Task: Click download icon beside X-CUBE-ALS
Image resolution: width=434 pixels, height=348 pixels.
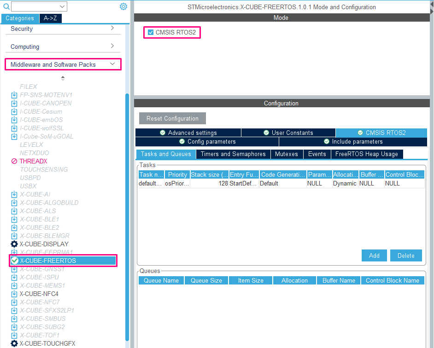Action: coord(14,211)
